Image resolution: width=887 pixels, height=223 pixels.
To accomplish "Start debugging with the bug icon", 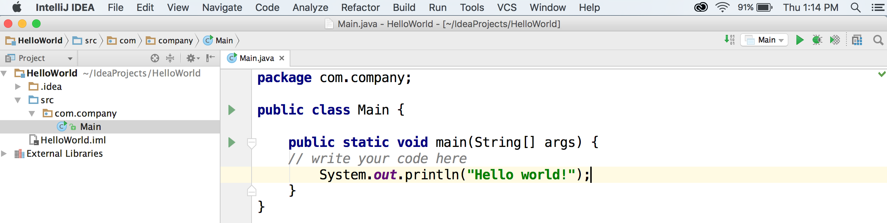I will tap(817, 40).
